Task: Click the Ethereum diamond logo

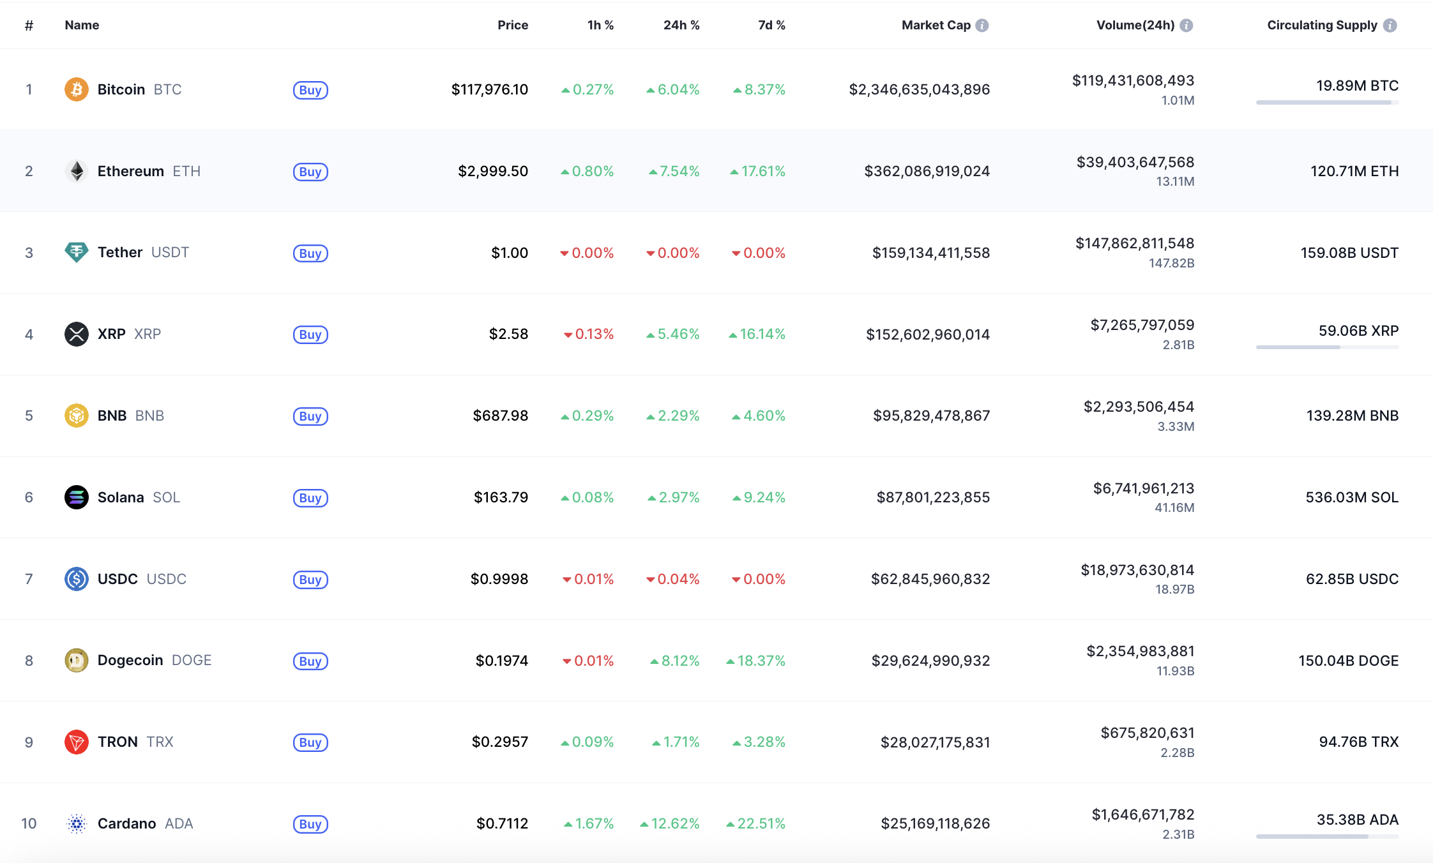Action: 77,171
